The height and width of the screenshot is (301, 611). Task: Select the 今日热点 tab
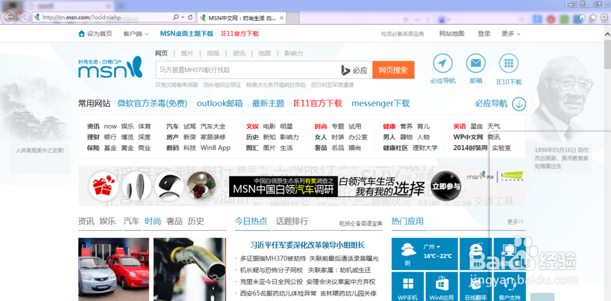click(251, 221)
